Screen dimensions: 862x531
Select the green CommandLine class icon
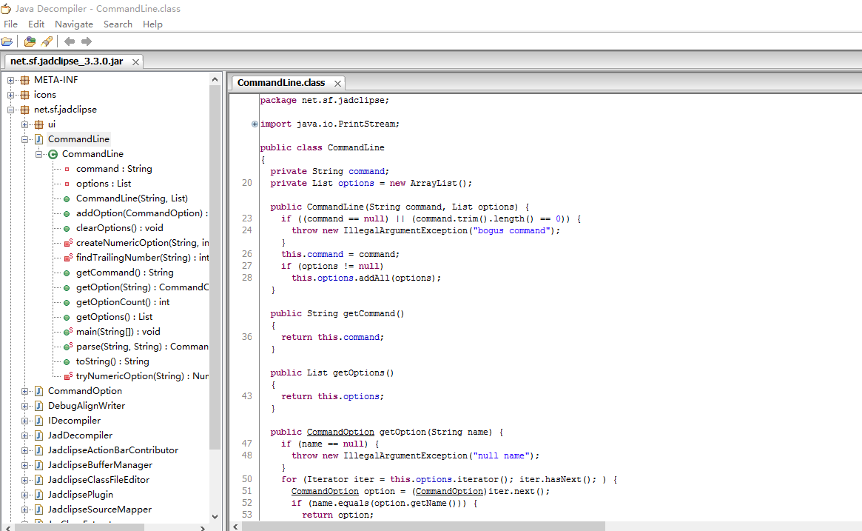tap(53, 154)
